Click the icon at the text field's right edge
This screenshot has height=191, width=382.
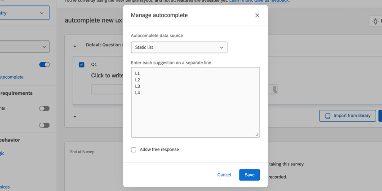pyautogui.click(x=275, y=89)
